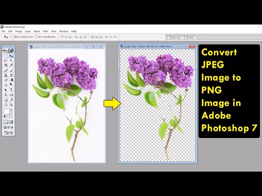Open the Help menu
This screenshot has width=262, height=196.
[x=74, y=31]
